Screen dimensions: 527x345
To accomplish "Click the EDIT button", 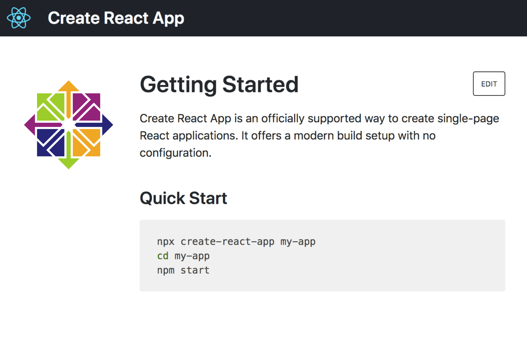I will tap(489, 84).
